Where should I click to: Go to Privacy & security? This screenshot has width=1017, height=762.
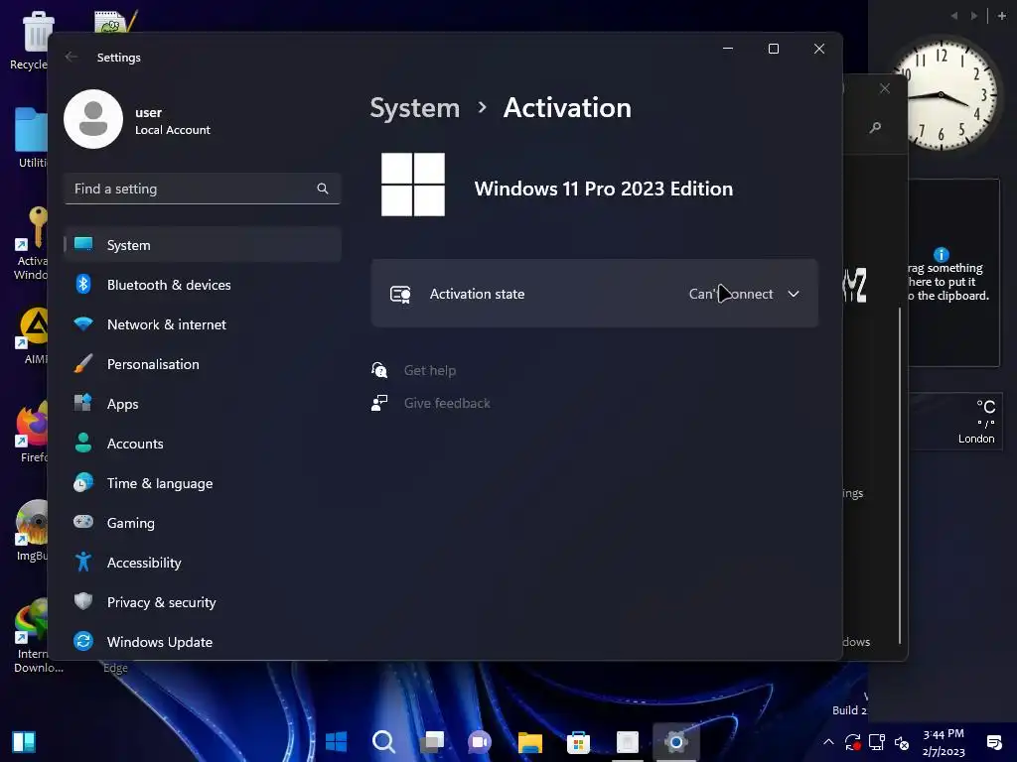pos(203,602)
